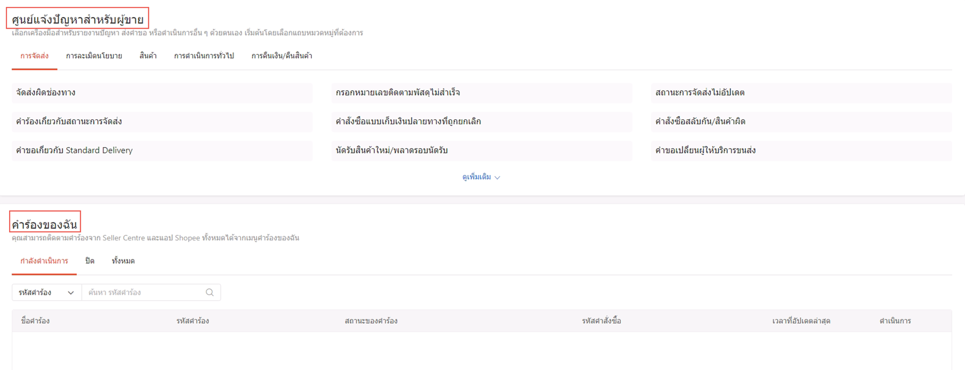Open the การละเมิดนโยบาย tab
Image resolution: width=965 pixels, height=370 pixels.
(94, 56)
